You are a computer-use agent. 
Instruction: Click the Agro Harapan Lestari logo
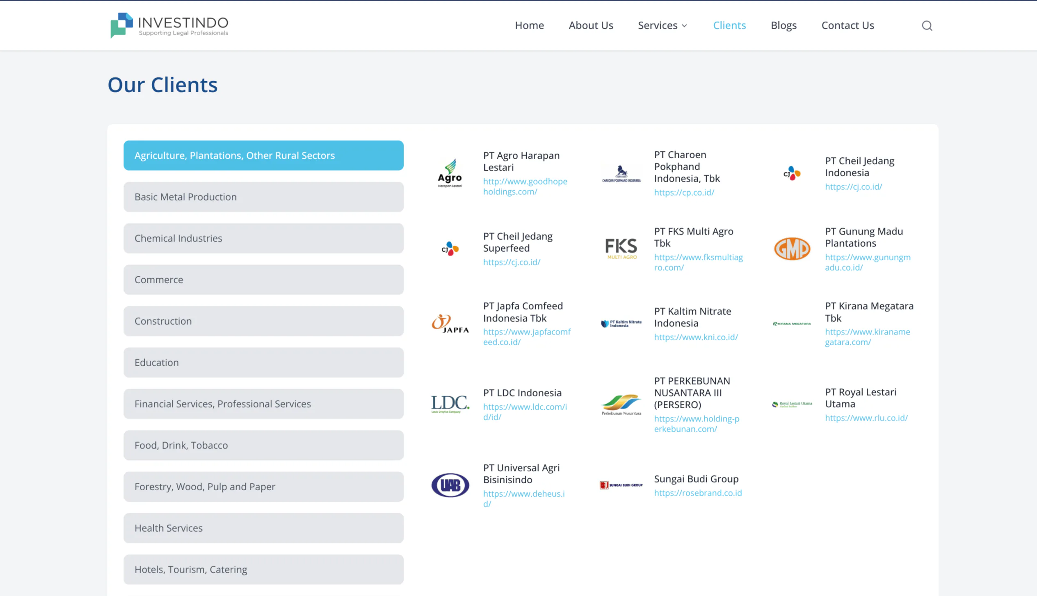tap(450, 173)
